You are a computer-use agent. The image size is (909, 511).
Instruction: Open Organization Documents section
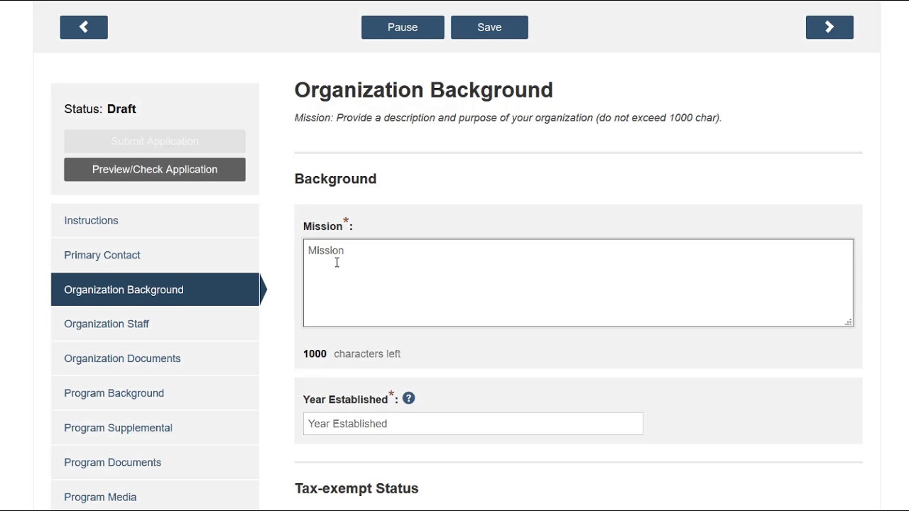click(x=122, y=358)
